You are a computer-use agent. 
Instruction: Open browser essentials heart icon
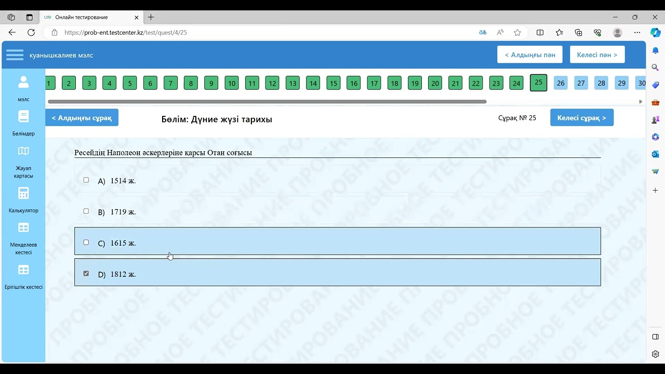point(597,32)
